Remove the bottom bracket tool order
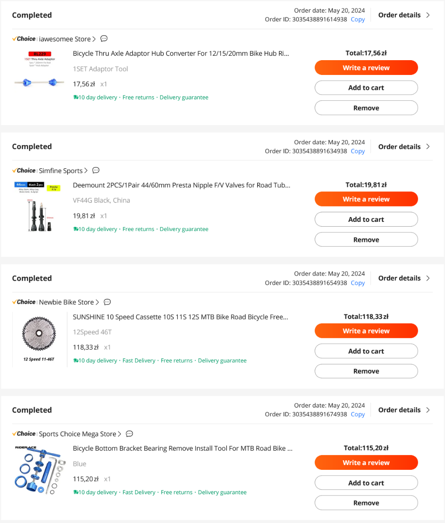This screenshot has width=445, height=523. click(366, 503)
